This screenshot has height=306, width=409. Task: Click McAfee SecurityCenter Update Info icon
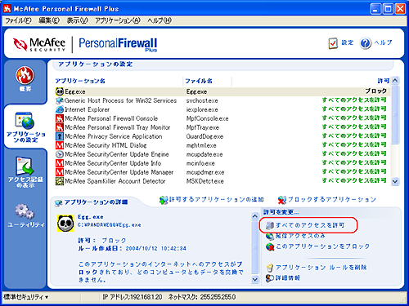coord(60,163)
